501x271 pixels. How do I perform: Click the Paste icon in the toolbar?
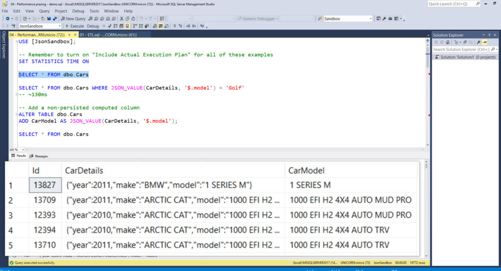(x=133, y=19)
